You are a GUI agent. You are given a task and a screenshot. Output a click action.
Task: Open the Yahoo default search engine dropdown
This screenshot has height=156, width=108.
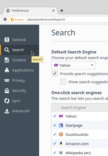tap(73, 65)
